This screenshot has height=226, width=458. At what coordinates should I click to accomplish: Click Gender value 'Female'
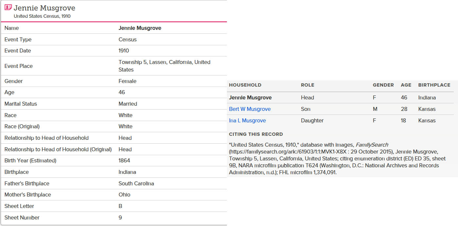127,81
